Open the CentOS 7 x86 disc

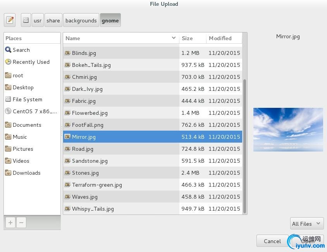(32, 111)
